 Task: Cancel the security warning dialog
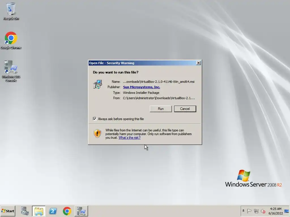coord(185,109)
